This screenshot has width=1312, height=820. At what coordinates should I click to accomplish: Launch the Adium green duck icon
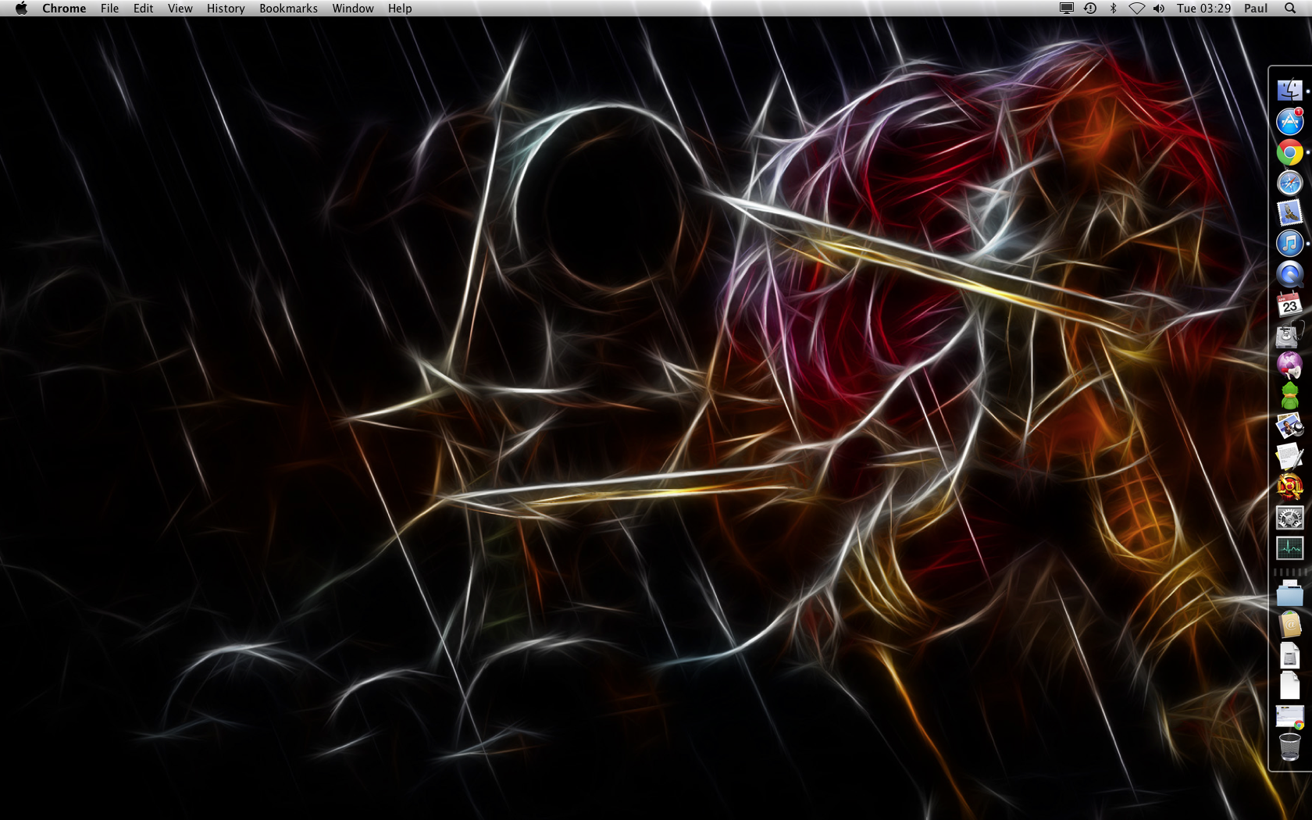coord(1289,396)
